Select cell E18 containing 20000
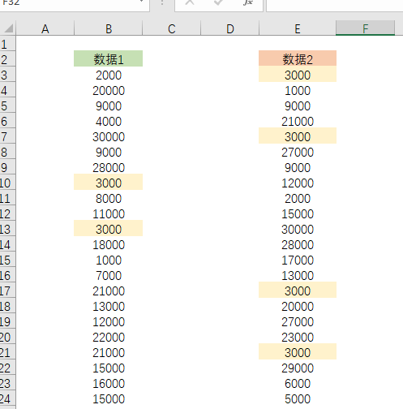The image size is (403, 409). pyautogui.click(x=298, y=306)
